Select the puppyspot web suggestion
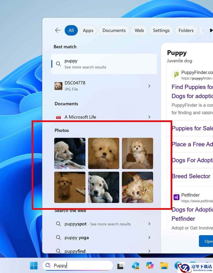Viewport: 213px width, 273px height. (104, 224)
